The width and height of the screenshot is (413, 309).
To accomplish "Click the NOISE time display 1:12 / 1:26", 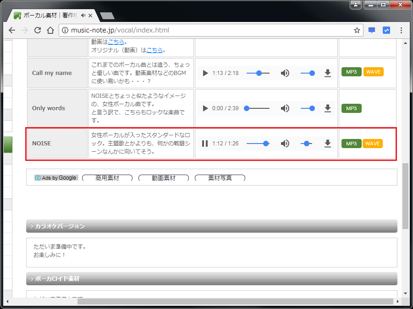I will (x=226, y=144).
